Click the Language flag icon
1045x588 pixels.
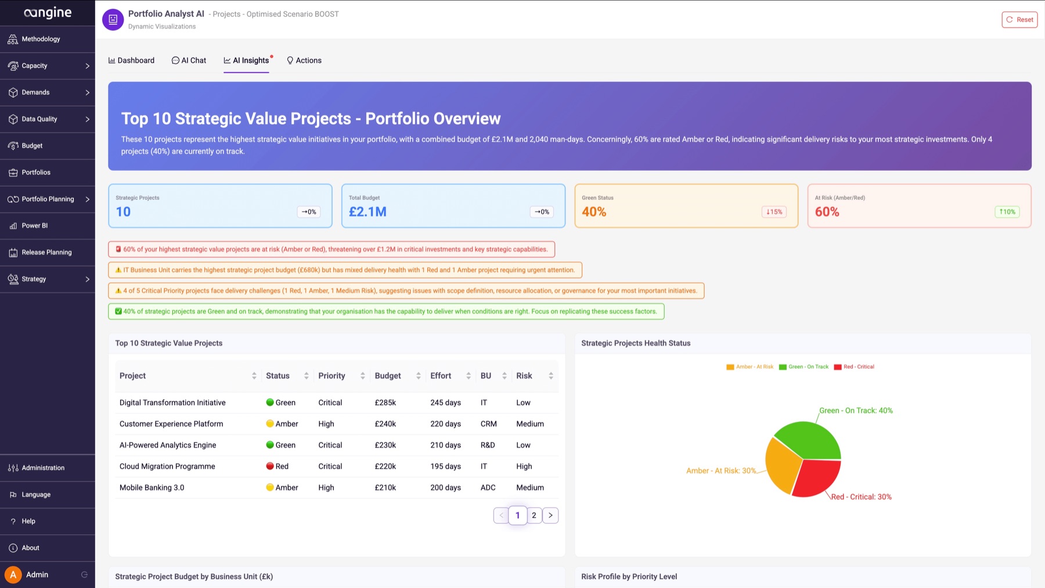[x=13, y=494]
